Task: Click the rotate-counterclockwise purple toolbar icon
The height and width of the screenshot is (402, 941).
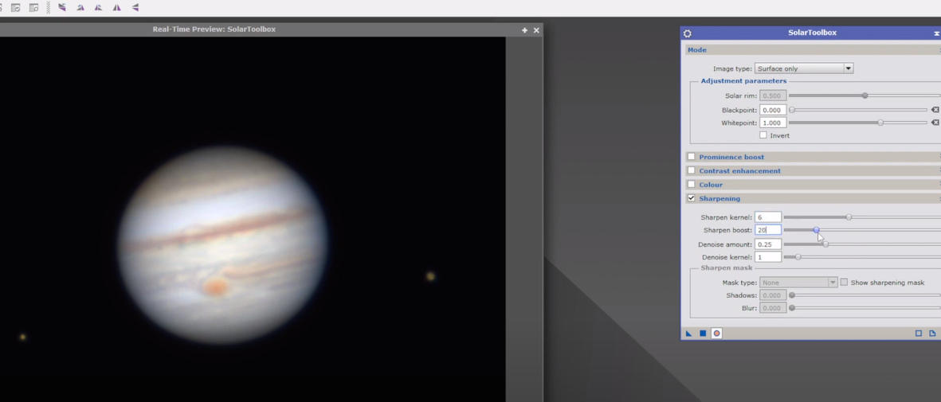Action: click(x=99, y=7)
